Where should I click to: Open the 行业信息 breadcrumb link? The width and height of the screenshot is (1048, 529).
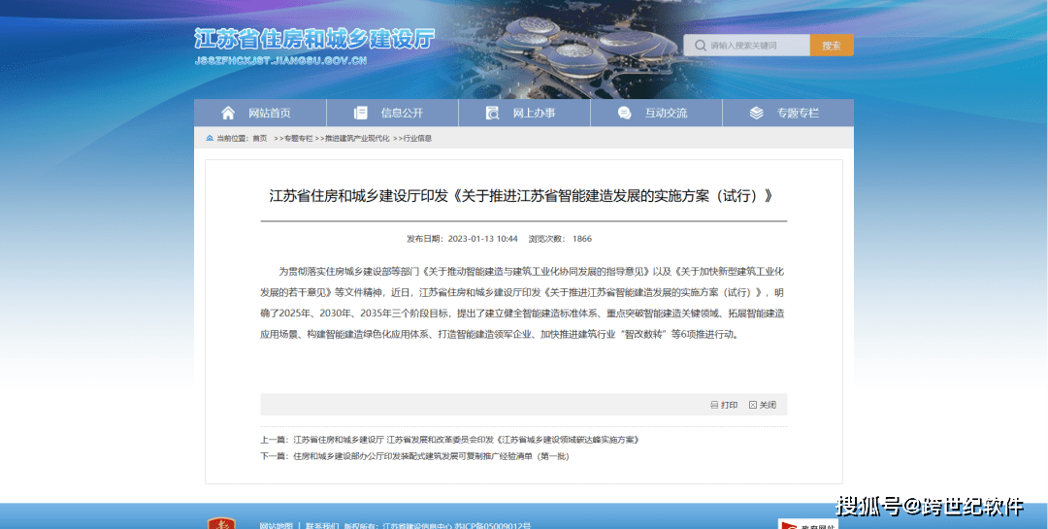coord(417,139)
